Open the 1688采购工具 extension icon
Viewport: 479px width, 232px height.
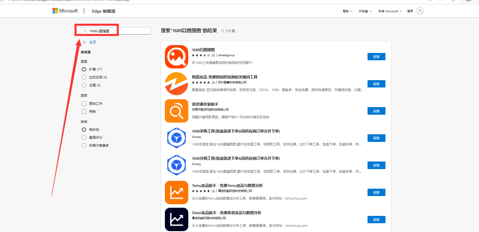pyautogui.click(x=177, y=138)
